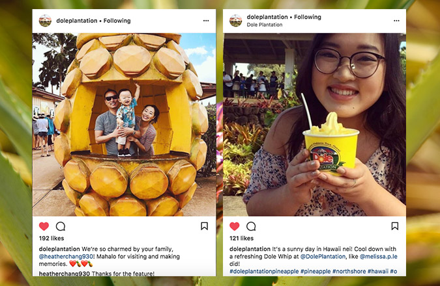Screen dimensions: 440x286
Task: Save the Dole Whip post with bookmark icon
Action: click(395, 226)
